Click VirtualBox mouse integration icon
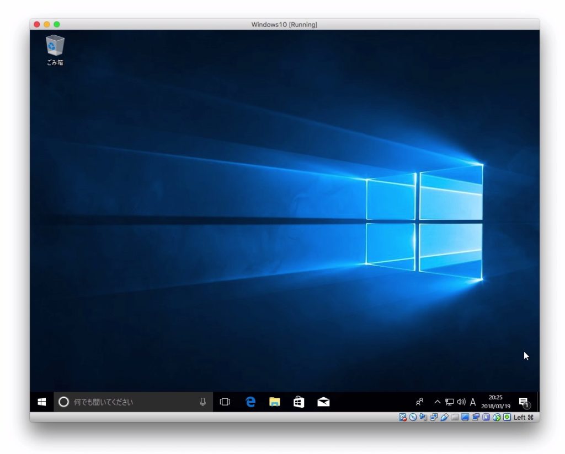 pos(497,417)
